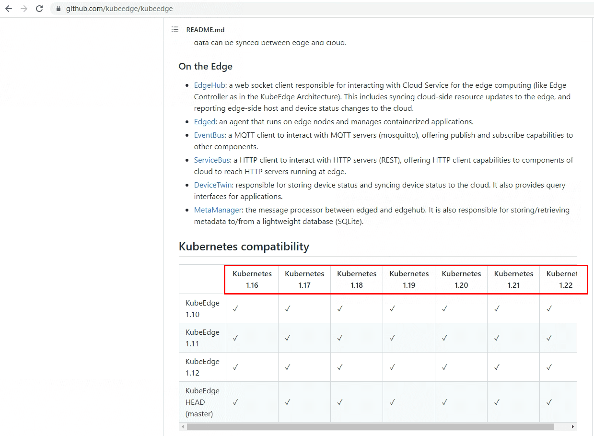
Task: Click the checkmark for KubeEdge HEAD and Kubernetes 1.16
Action: pos(235,402)
